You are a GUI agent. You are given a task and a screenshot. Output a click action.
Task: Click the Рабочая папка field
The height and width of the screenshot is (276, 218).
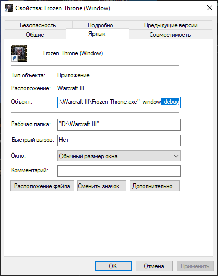click(x=119, y=125)
